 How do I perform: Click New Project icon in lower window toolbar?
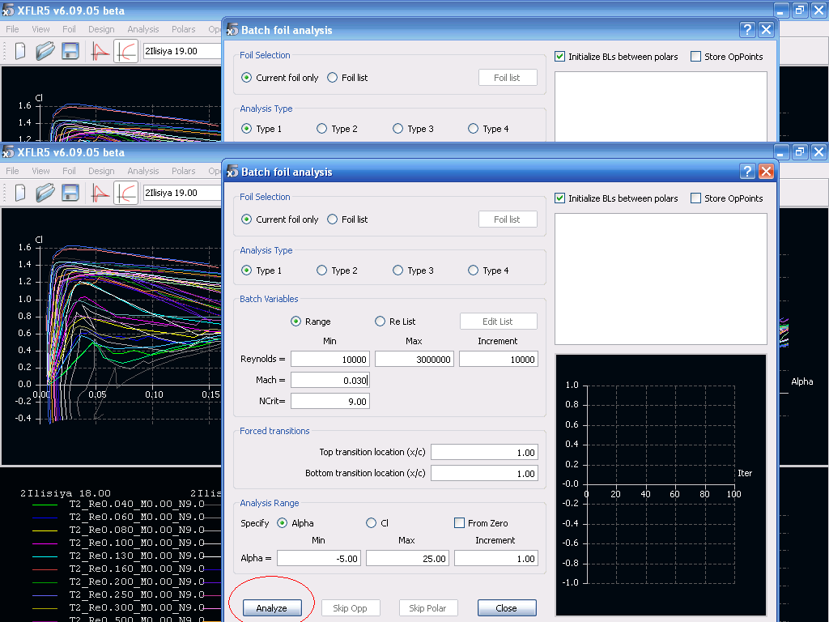point(20,193)
